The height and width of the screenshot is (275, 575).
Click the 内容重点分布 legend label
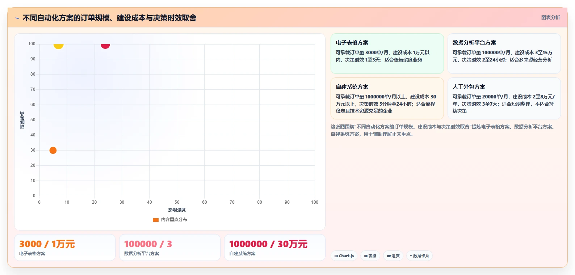point(174,220)
